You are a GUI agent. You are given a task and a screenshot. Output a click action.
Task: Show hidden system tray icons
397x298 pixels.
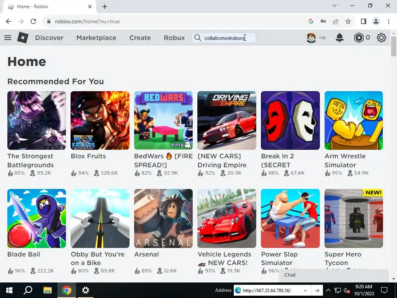pos(328,290)
